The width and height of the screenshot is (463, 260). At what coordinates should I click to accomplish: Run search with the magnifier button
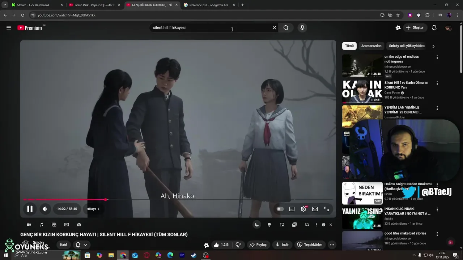click(x=286, y=28)
